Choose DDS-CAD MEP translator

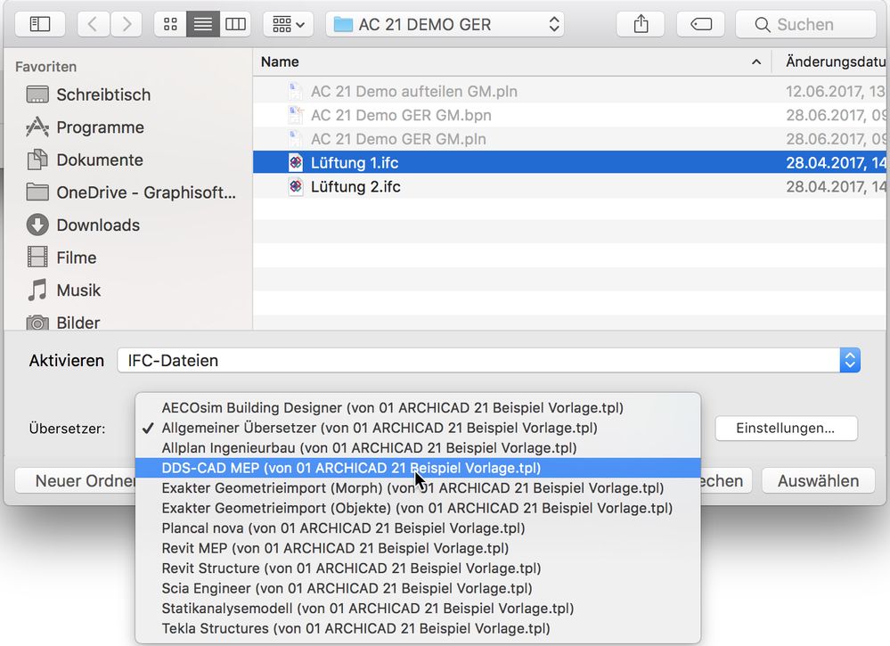pos(418,468)
